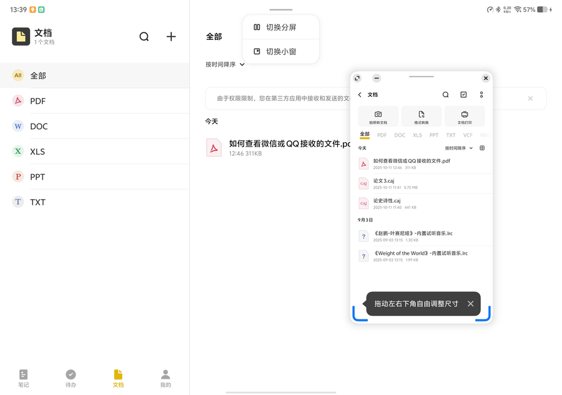
Task: Expand floating window to full screen
Action: [x=357, y=78]
